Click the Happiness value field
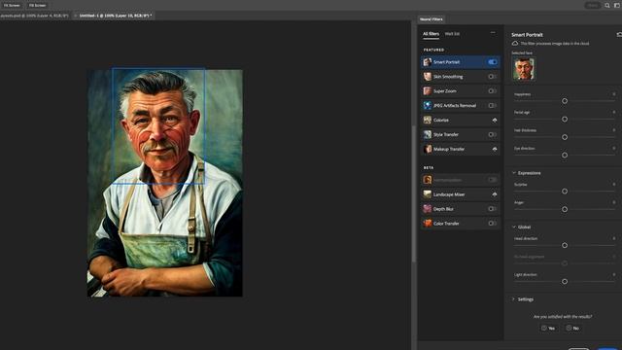Viewport: 622px width, 350px height. click(613, 94)
